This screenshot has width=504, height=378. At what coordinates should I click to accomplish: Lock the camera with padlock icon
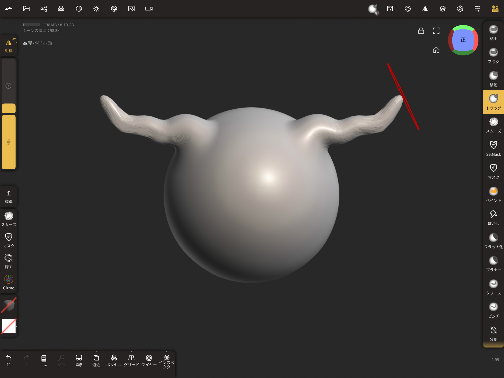tap(421, 31)
